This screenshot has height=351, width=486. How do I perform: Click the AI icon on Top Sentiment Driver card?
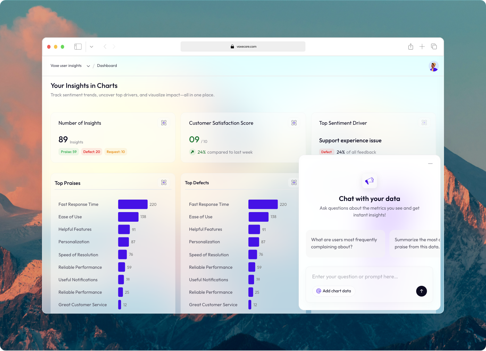click(424, 122)
